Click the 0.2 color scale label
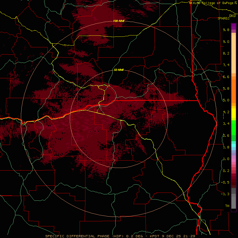 226,171
